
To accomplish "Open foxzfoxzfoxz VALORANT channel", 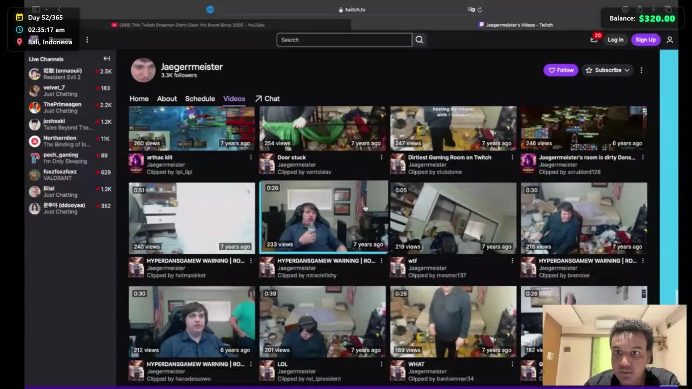I will (70, 175).
